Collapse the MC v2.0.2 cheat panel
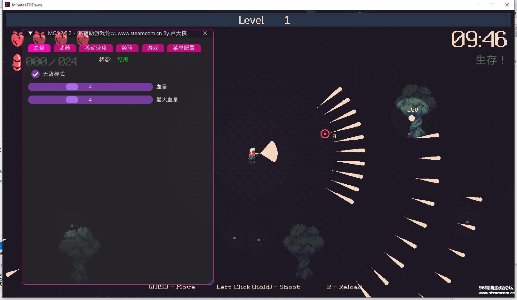517x300 pixels. [x=30, y=33]
